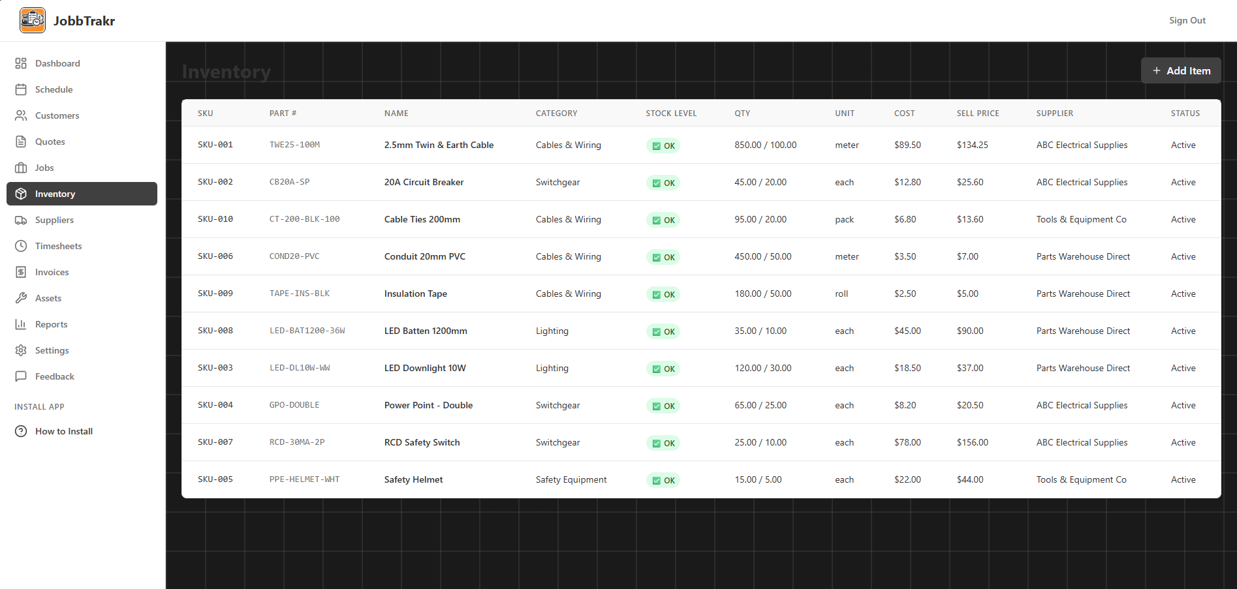The width and height of the screenshot is (1237, 589).
Task: Open Reports via the bar-chart icon
Action: click(21, 324)
